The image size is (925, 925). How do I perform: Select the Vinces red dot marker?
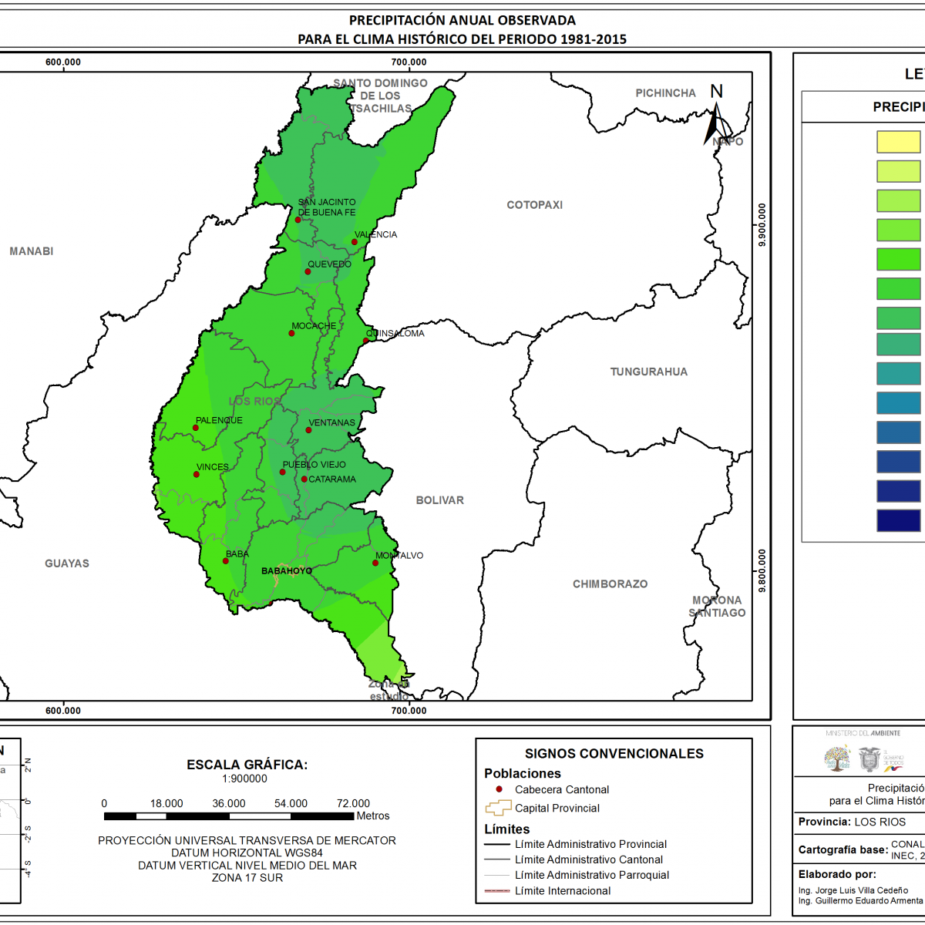pos(197,474)
